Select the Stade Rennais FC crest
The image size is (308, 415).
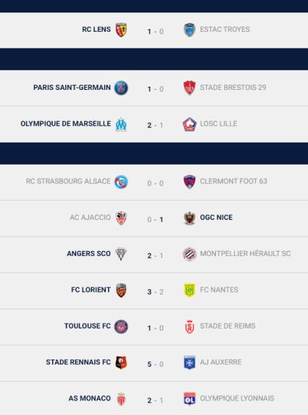click(121, 362)
